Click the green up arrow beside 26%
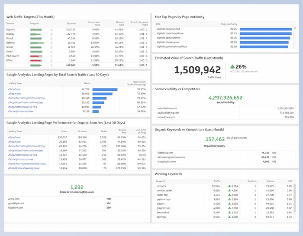Image resolution: width=303 pixels, height=236 pixels. pyautogui.click(x=232, y=67)
